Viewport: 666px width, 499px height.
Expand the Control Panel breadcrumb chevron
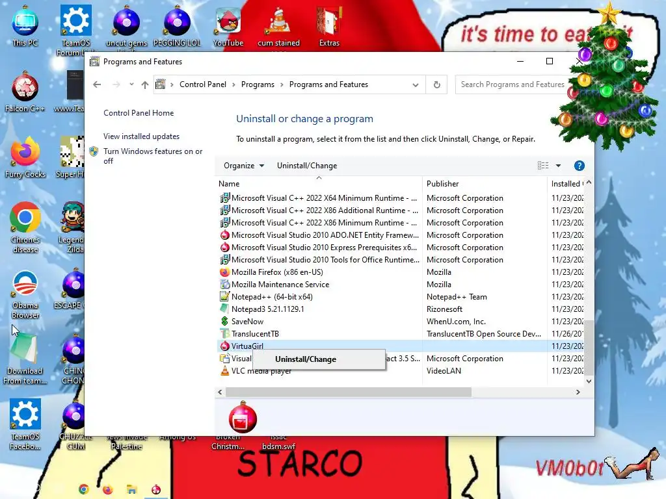click(x=233, y=84)
